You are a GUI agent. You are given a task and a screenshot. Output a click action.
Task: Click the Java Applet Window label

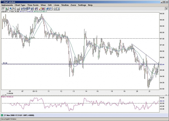pyautogui.click(x=9, y=119)
